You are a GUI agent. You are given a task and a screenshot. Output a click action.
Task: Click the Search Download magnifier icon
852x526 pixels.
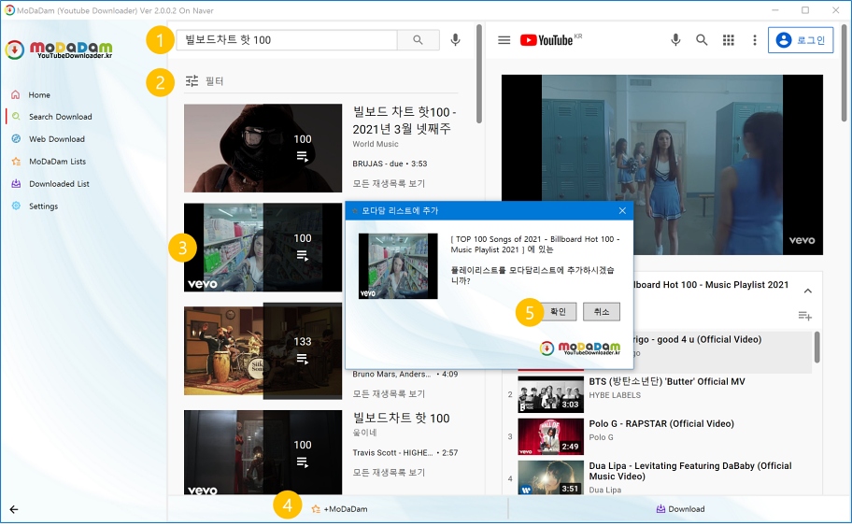[16, 116]
